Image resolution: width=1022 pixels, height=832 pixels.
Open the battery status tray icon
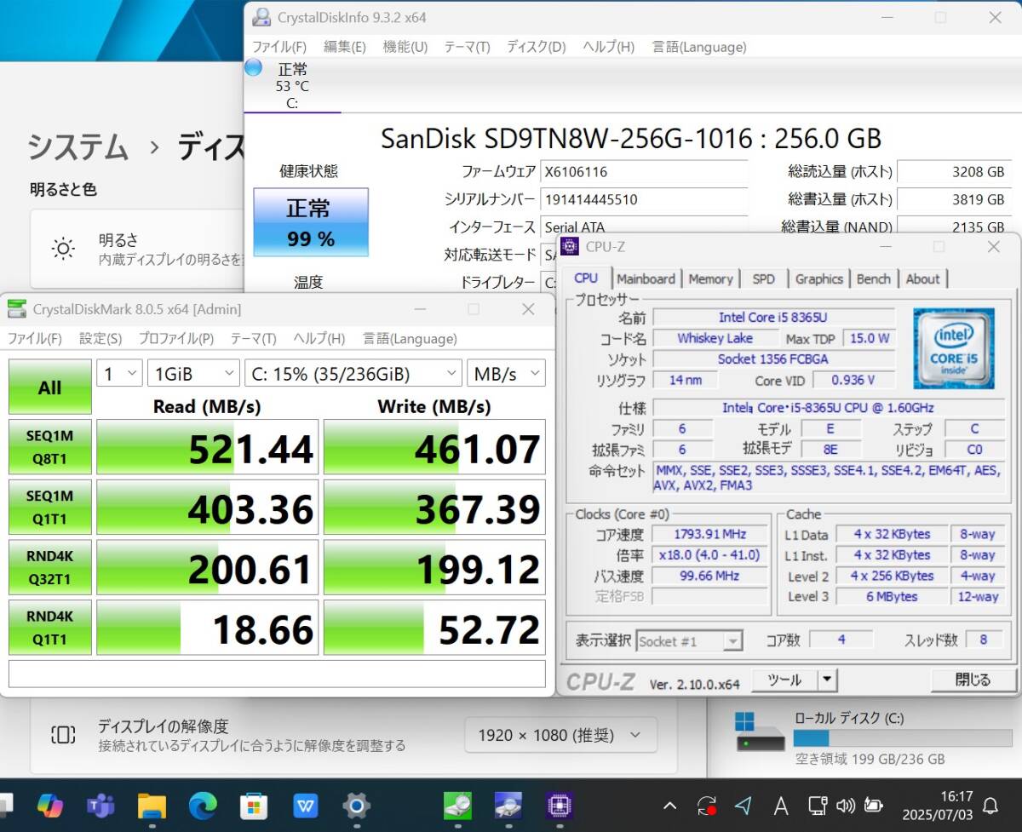point(873,805)
